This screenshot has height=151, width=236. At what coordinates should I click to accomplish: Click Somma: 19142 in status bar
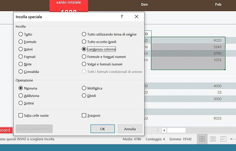(180, 139)
